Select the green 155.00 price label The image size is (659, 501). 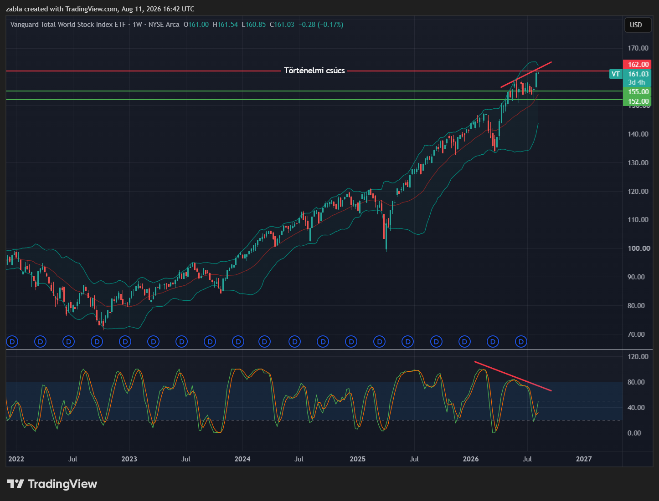pyautogui.click(x=637, y=92)
